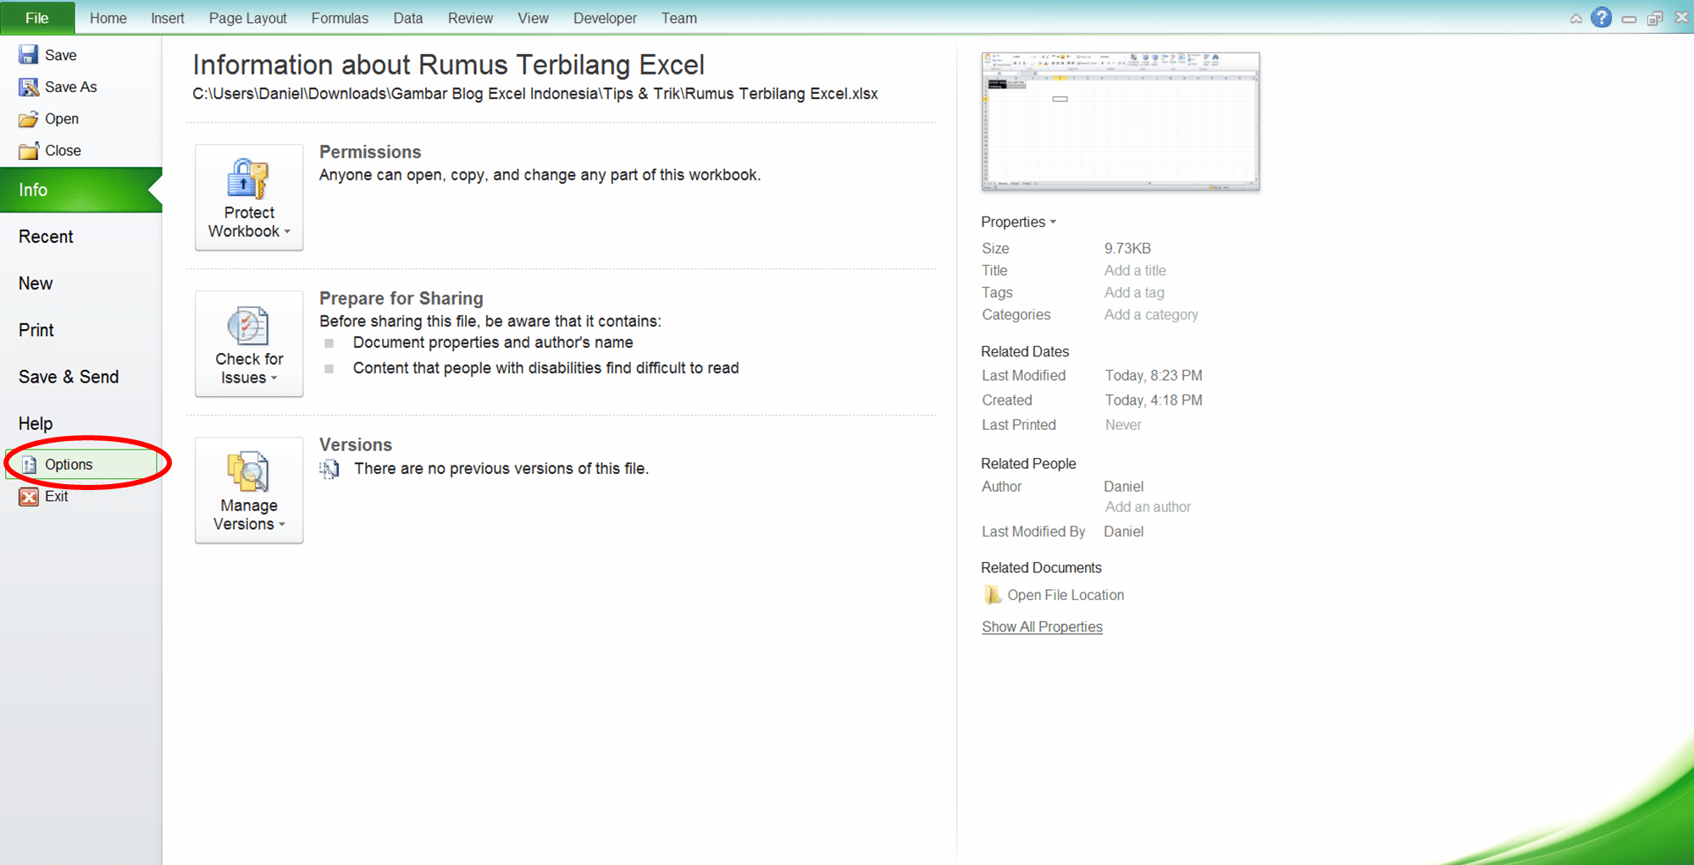The width and height of the screenshot is (1694, 865).
Task: Click the Close folder icon
Action: pos(29,151)
